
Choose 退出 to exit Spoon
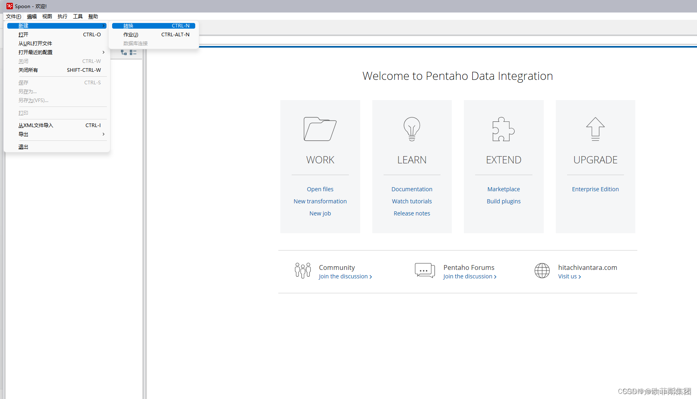pos(57,147)
